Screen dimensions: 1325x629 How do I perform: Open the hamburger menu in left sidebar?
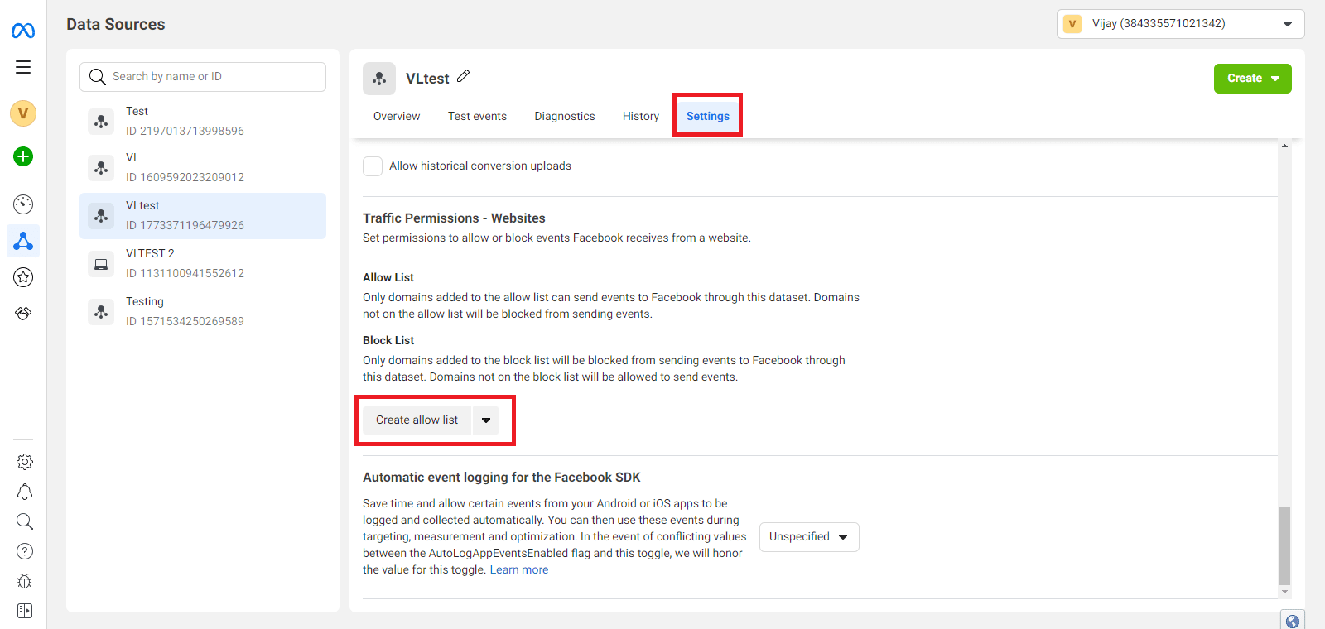[23, 67]
